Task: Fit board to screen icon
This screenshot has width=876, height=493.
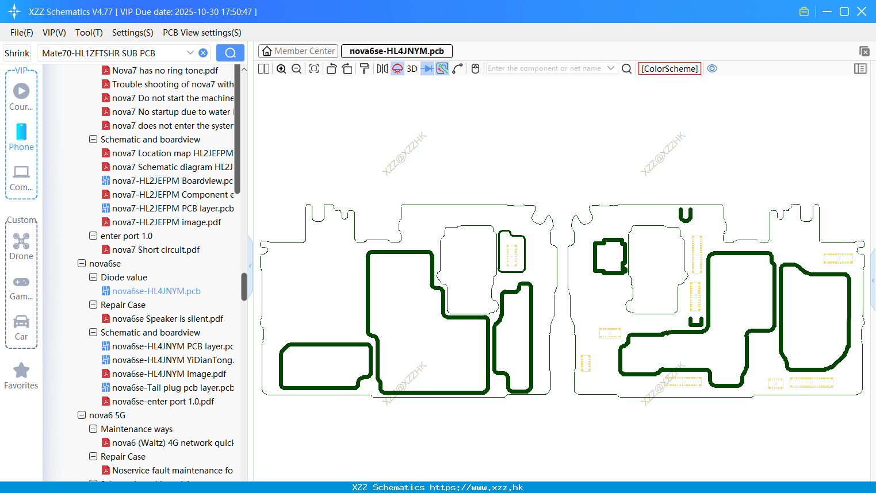Action: (x=314, y=68)
